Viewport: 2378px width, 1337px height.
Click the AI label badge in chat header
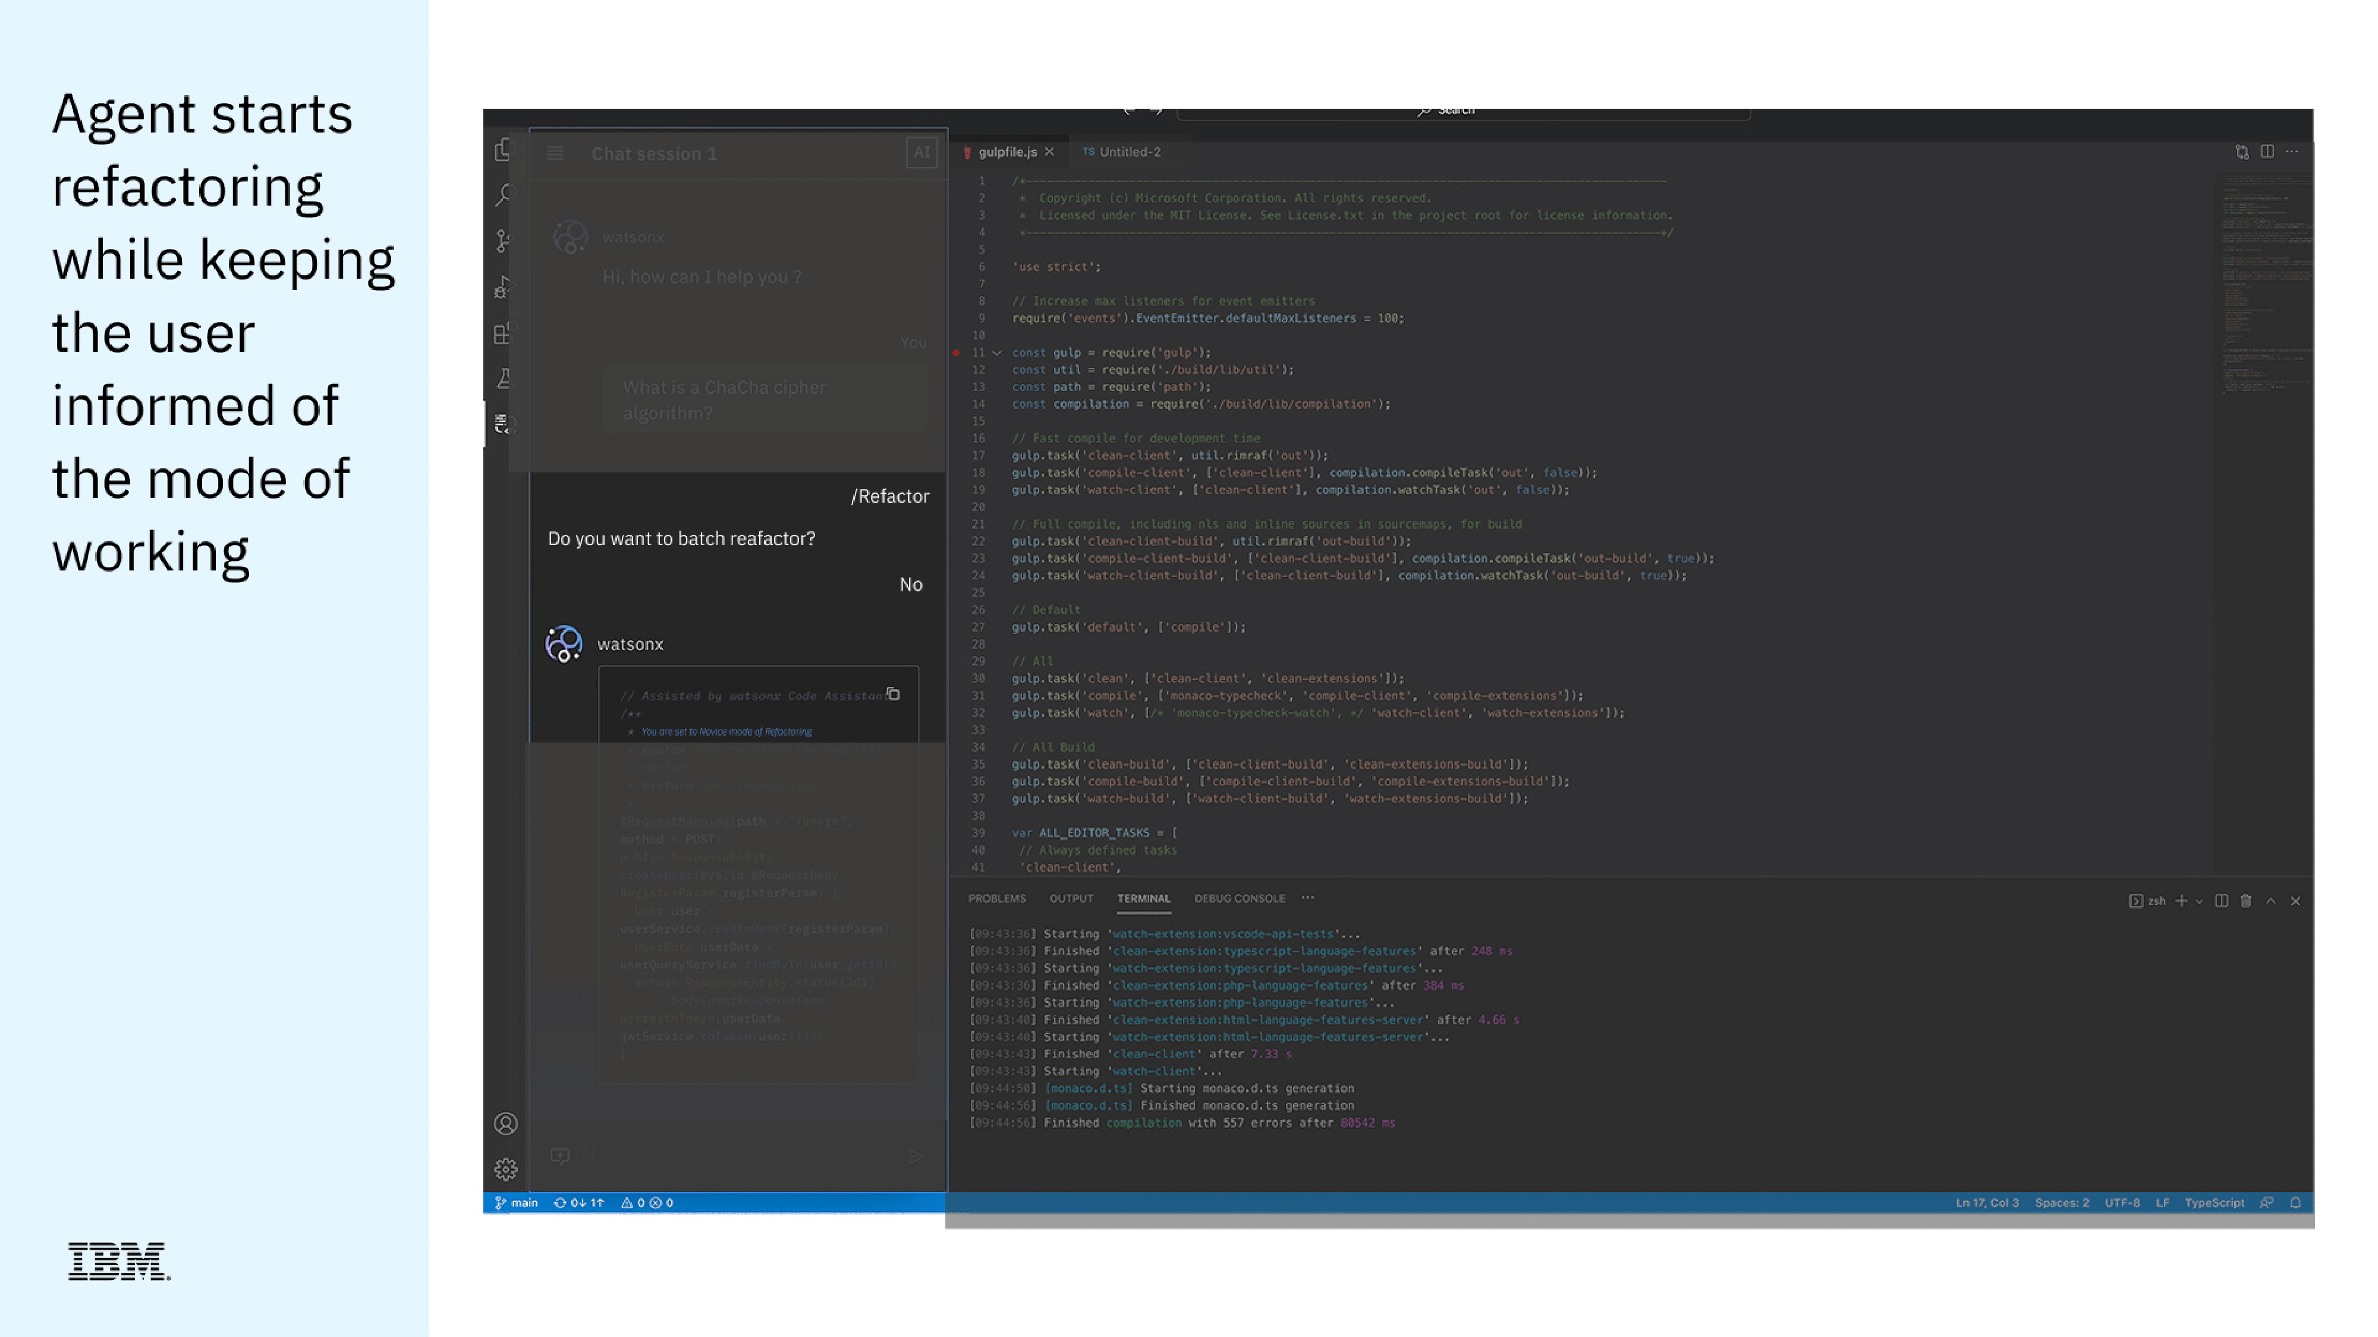click(x=921, y=152)
